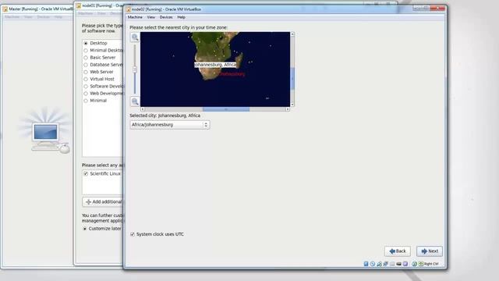Click the Master window title bar icon
Image resolution: width=499 pixels, height=281 pixels.
5,9
